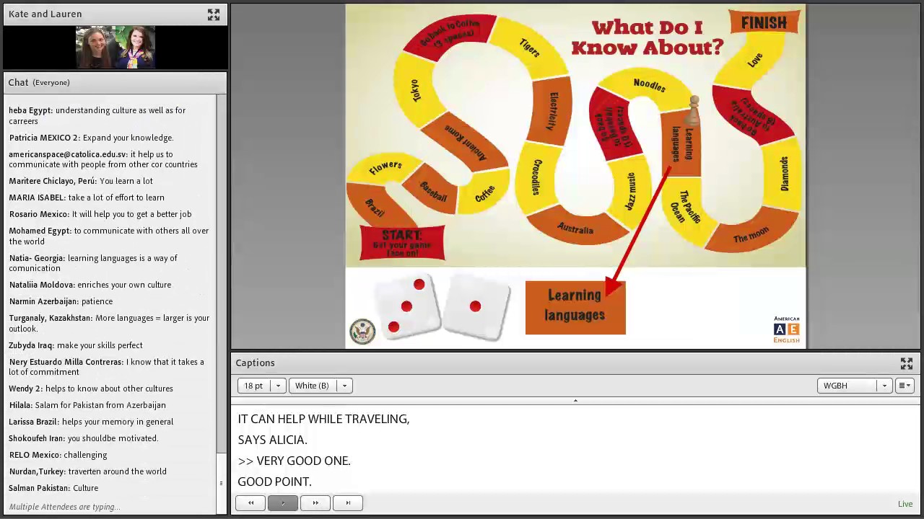Select Nataliia Moldova's chat message
Screen dimensions: 924x519
[x=90, y=285]
